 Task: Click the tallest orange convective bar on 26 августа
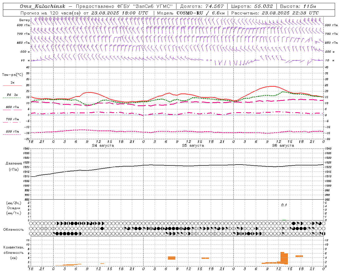click(282, 258)
